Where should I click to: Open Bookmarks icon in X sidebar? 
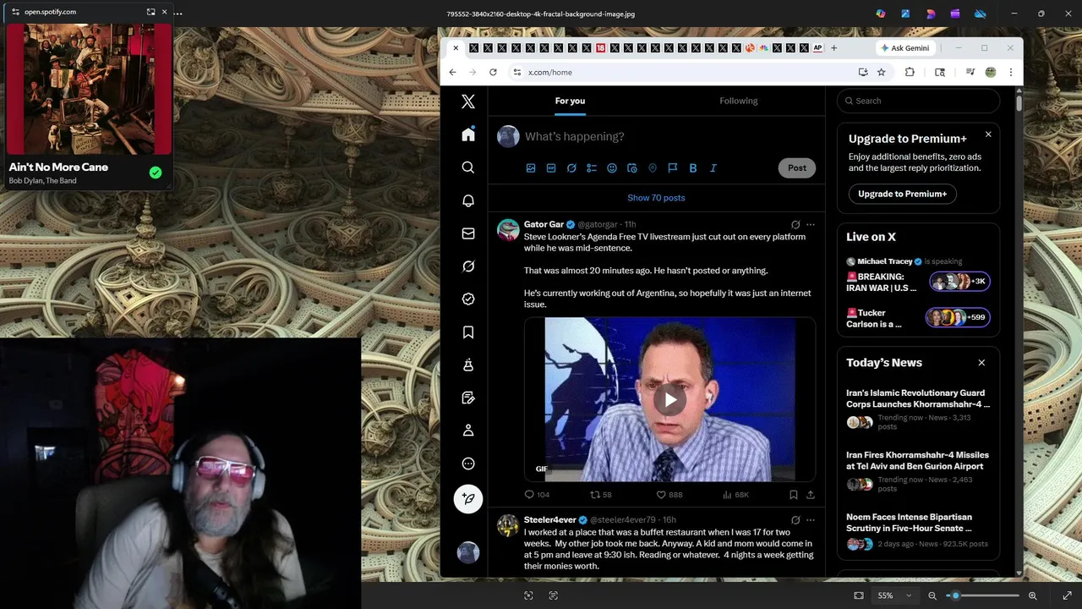tap(468, 332)
